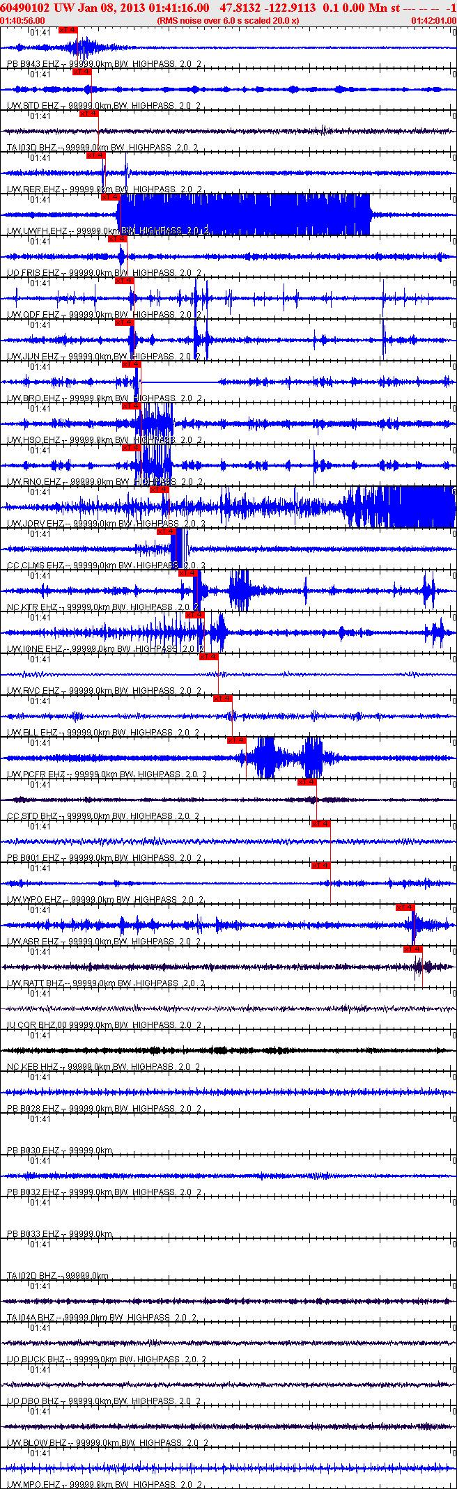Click the event ID 60490102 header text
The width and height of the screenshot is (457, 1489).
24,8
